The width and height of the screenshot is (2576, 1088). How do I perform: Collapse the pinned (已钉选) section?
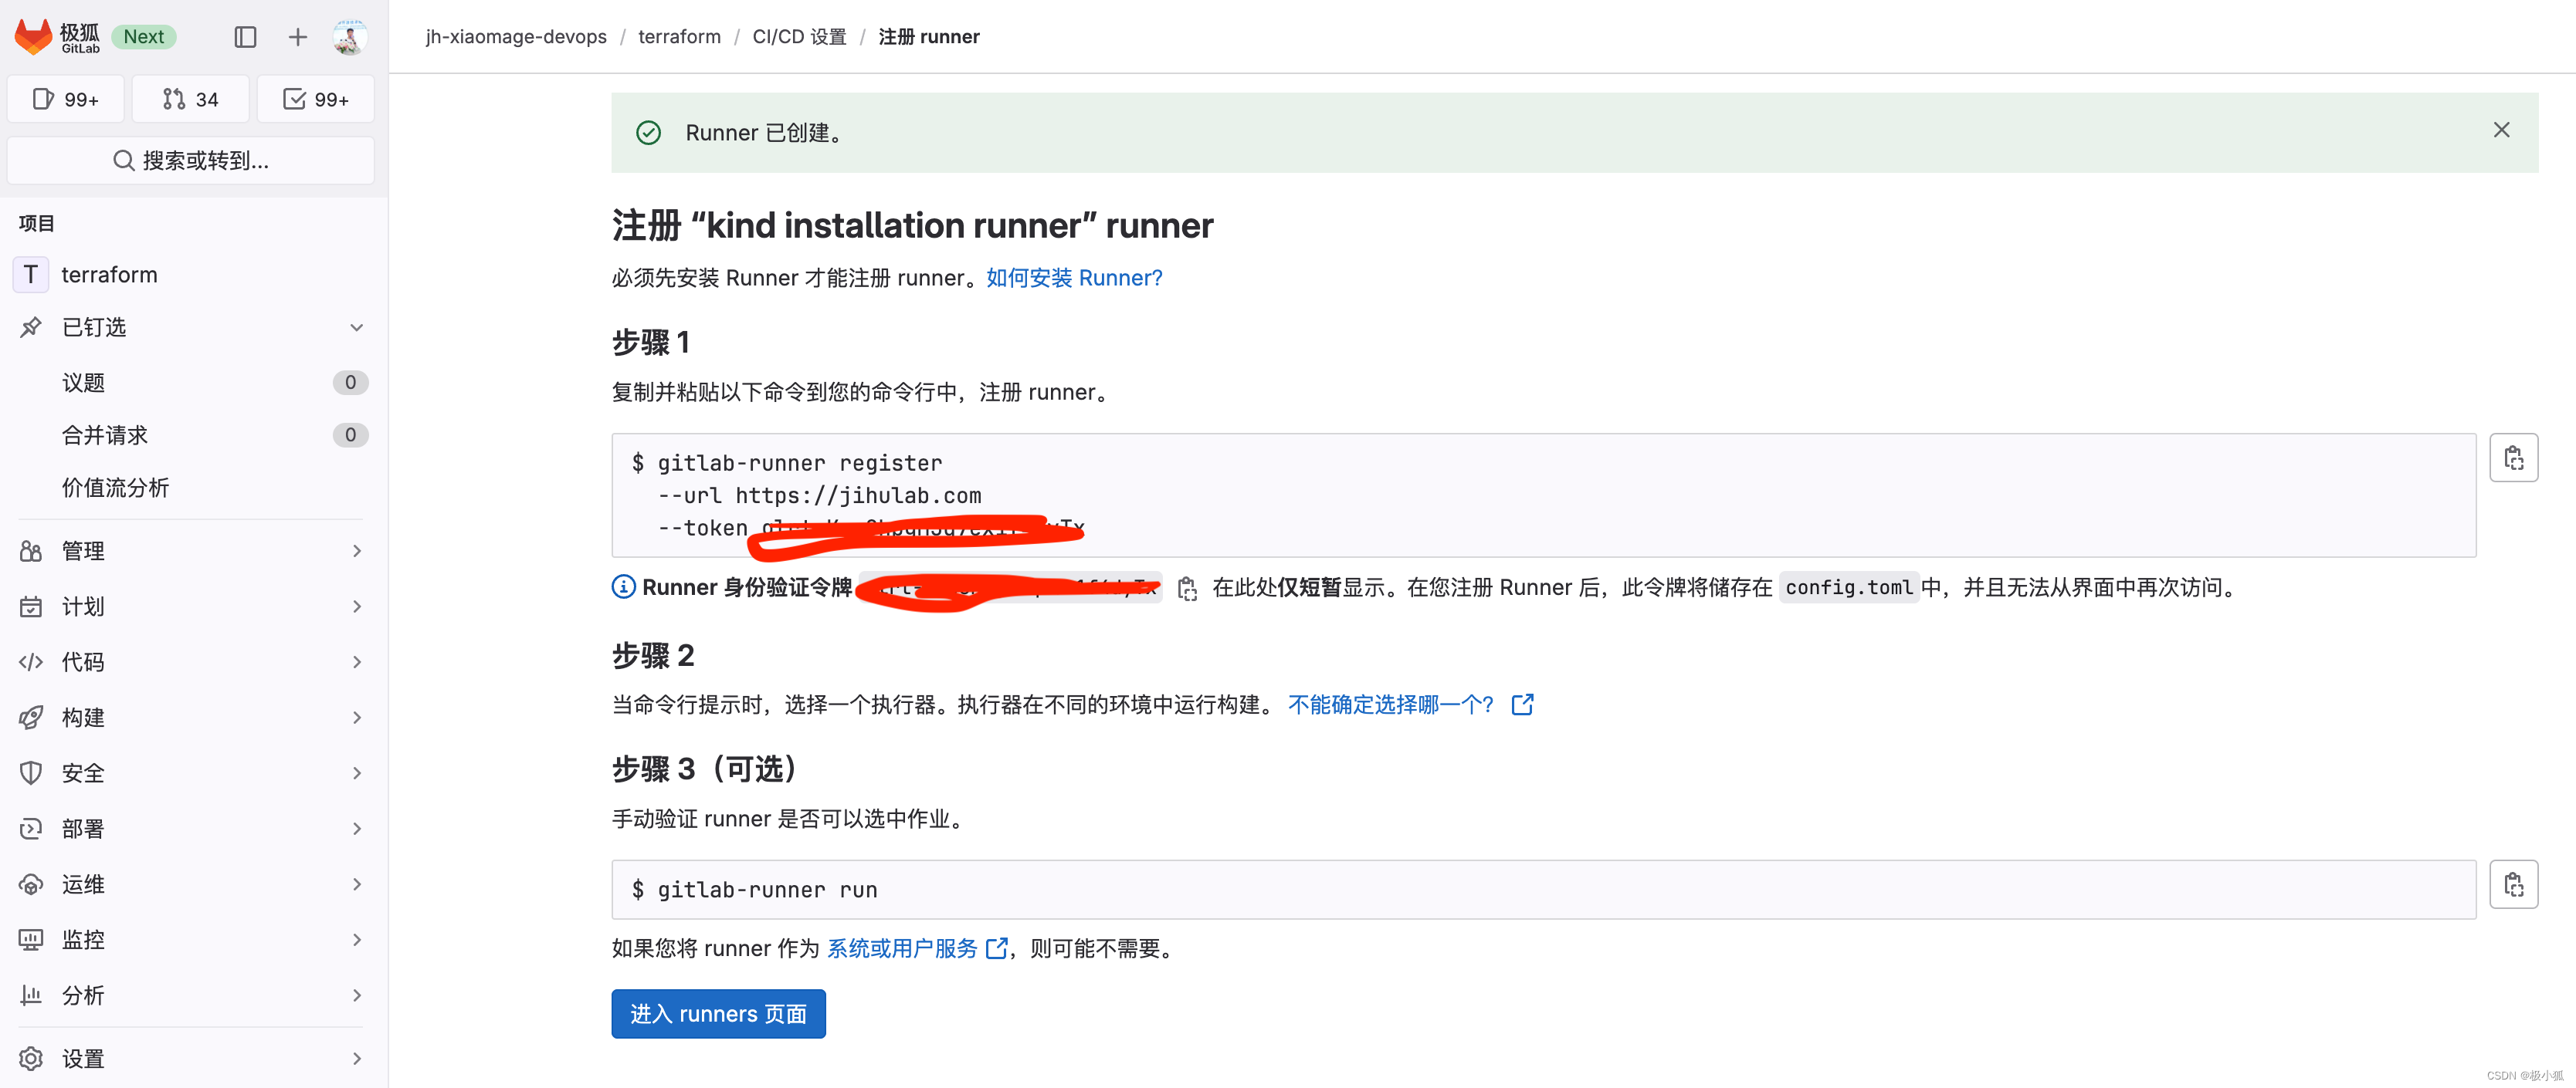point(356,326)
